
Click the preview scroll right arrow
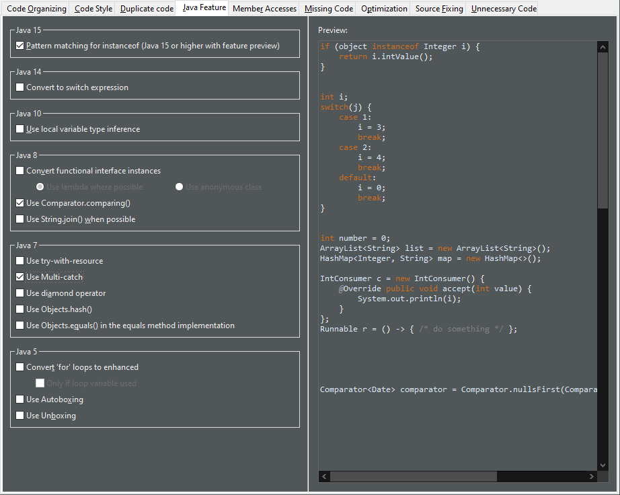592,476
